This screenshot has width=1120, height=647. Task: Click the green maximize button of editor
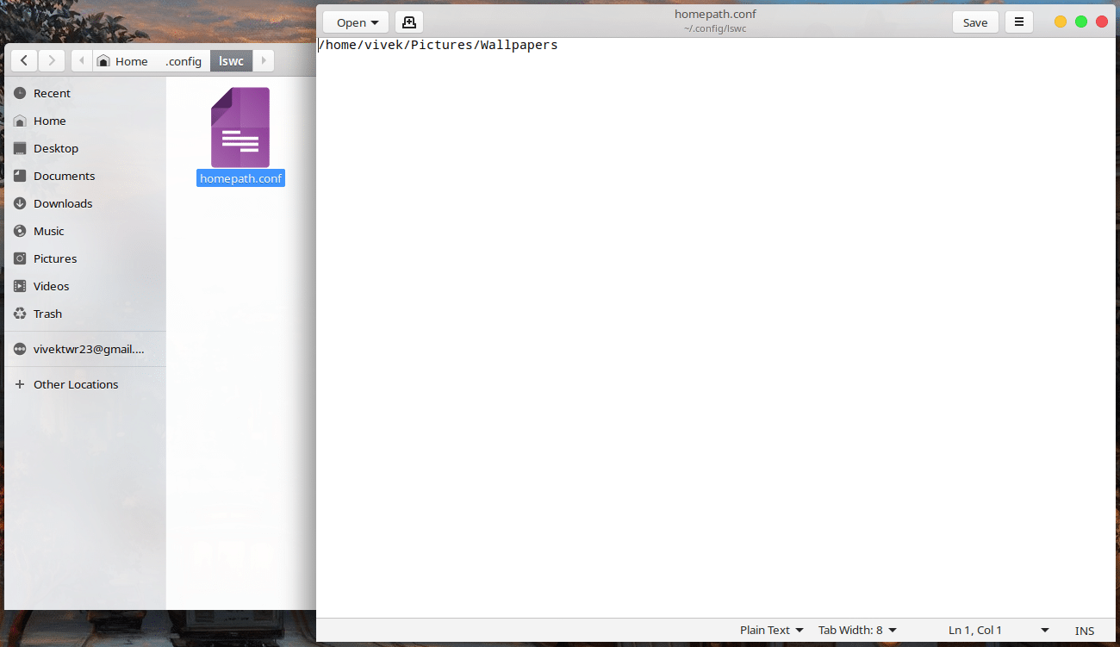coord(1081,22)
